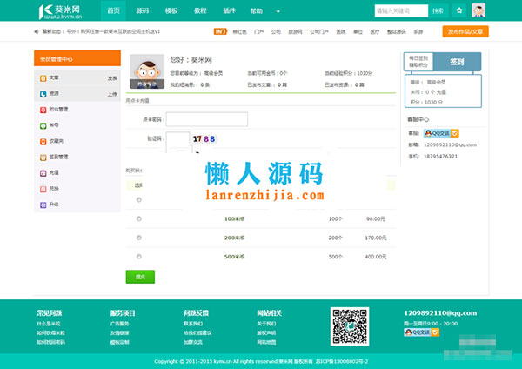
Task: Click the 收藏夹 sidebar icon
Action: click(x=42, y=141)
